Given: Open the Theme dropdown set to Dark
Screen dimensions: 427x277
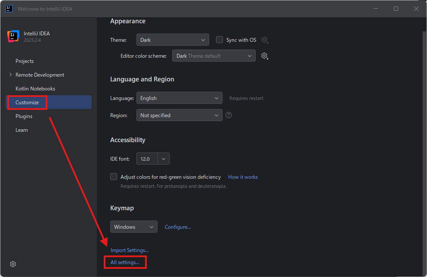Looking at the screenshot, I should [x=173, y=40].
